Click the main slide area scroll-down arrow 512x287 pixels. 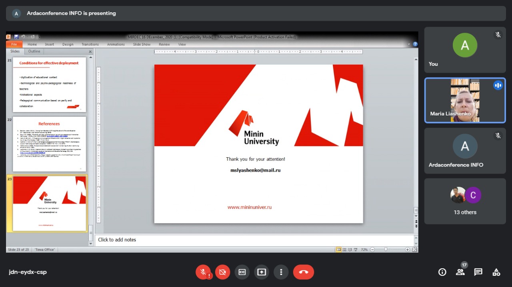(416, 216)
